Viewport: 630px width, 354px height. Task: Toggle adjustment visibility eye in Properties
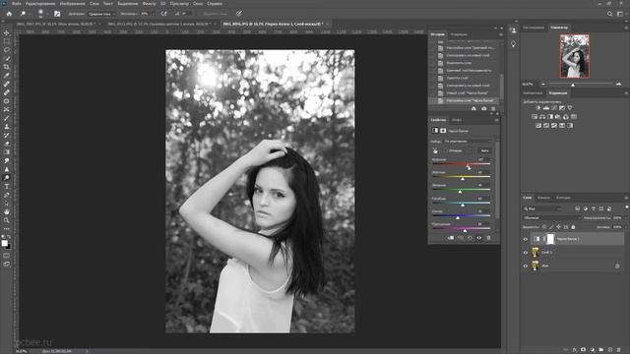point(479,238)
